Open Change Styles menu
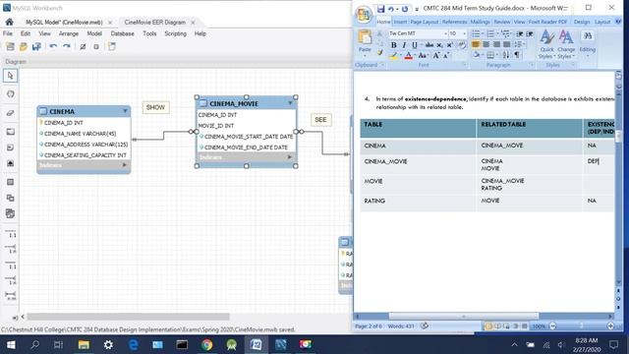 pyautogui.click(x=566, y=44)
